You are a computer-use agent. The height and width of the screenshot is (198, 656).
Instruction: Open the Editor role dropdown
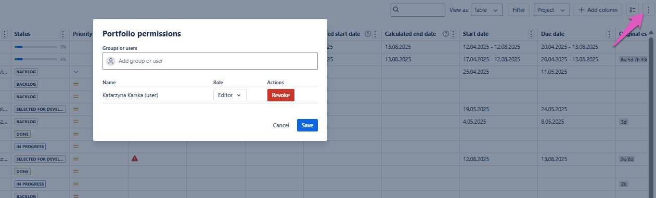pos(229,95)
